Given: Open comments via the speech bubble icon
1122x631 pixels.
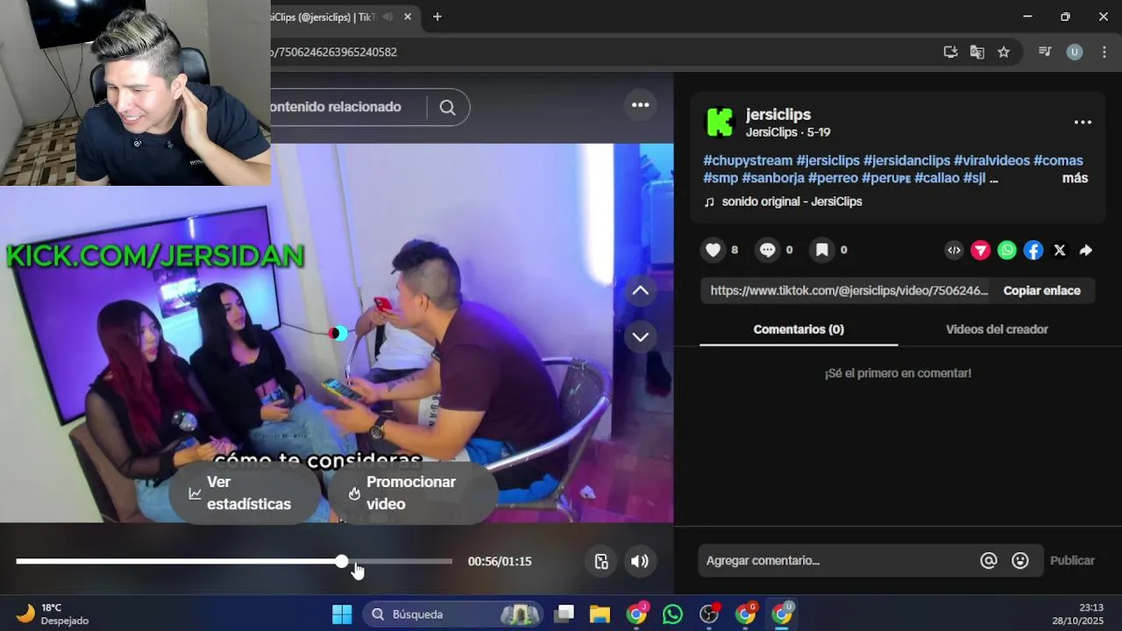Looking at the screenshot, I should click(768, 250).
